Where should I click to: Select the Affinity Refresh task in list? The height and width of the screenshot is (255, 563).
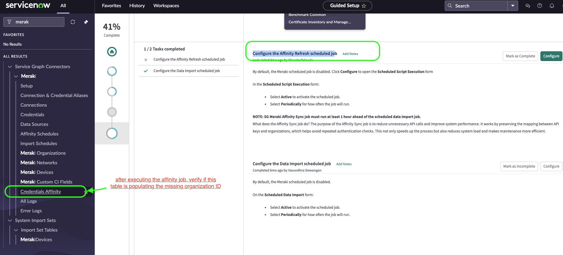click(189, 59)
